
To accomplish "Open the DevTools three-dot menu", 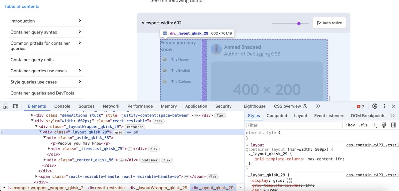I will [384, 106].
